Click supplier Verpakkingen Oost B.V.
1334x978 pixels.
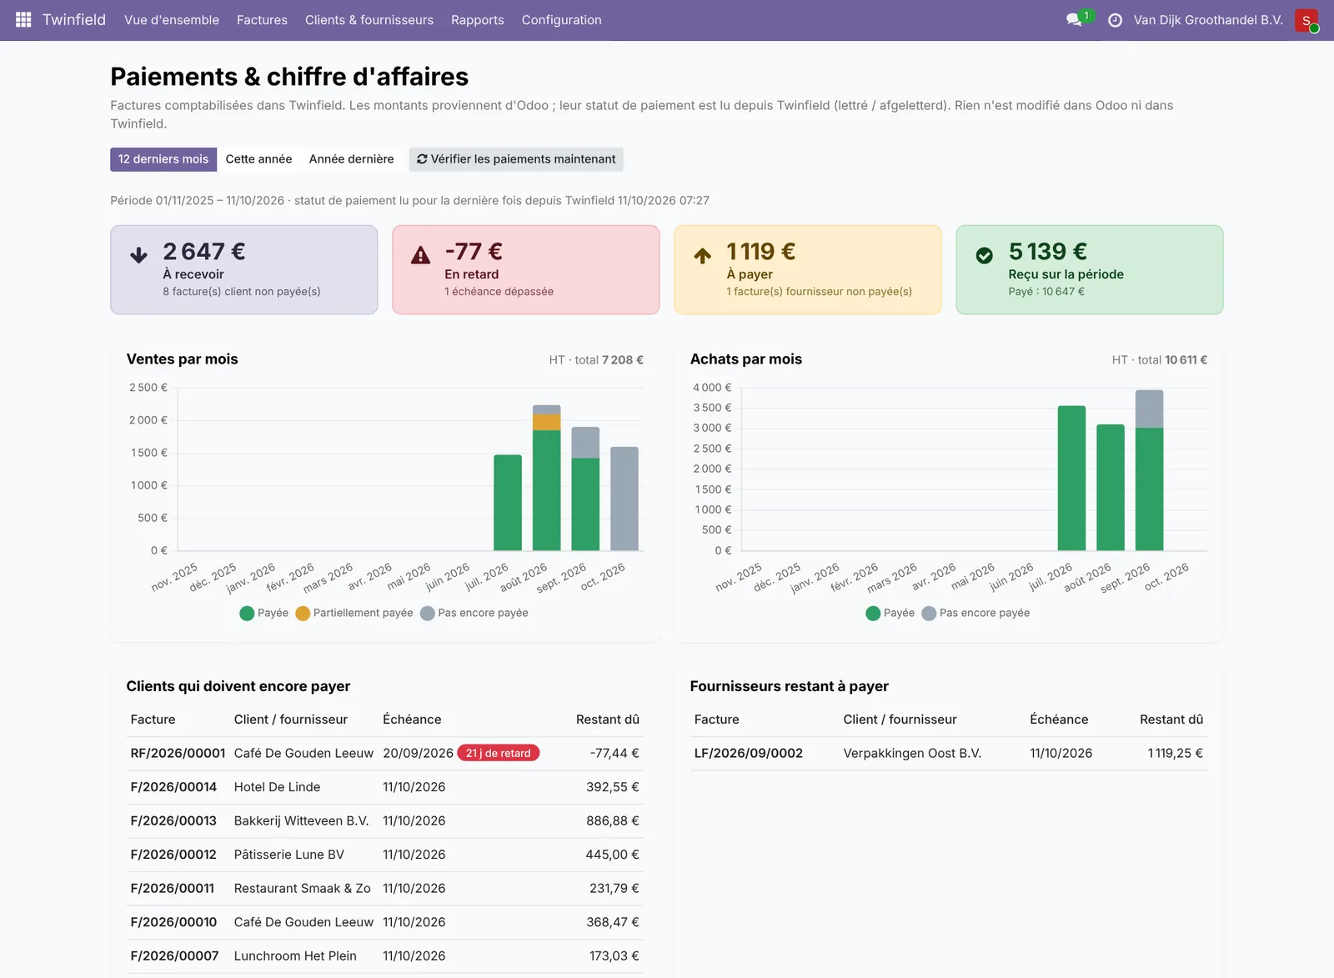click(x=912, y=753)
